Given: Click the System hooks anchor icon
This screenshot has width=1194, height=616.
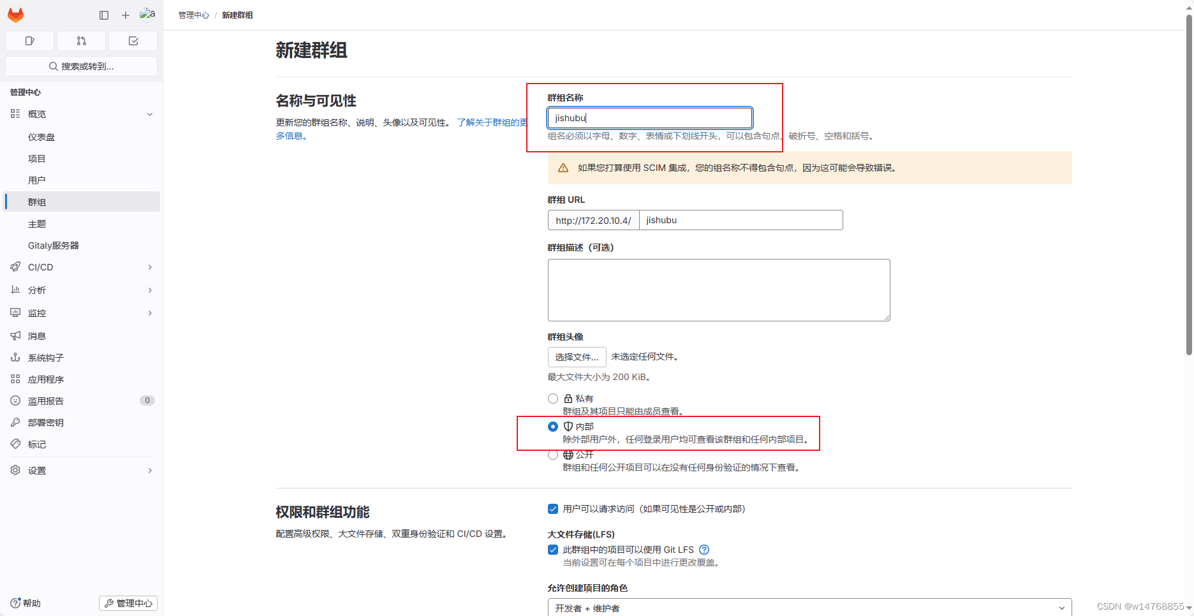Looking at the screenshot, I should point(15,357).
